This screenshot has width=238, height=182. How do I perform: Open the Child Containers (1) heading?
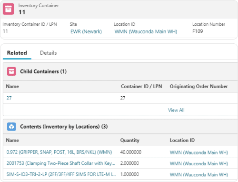[x=43, y=71]
